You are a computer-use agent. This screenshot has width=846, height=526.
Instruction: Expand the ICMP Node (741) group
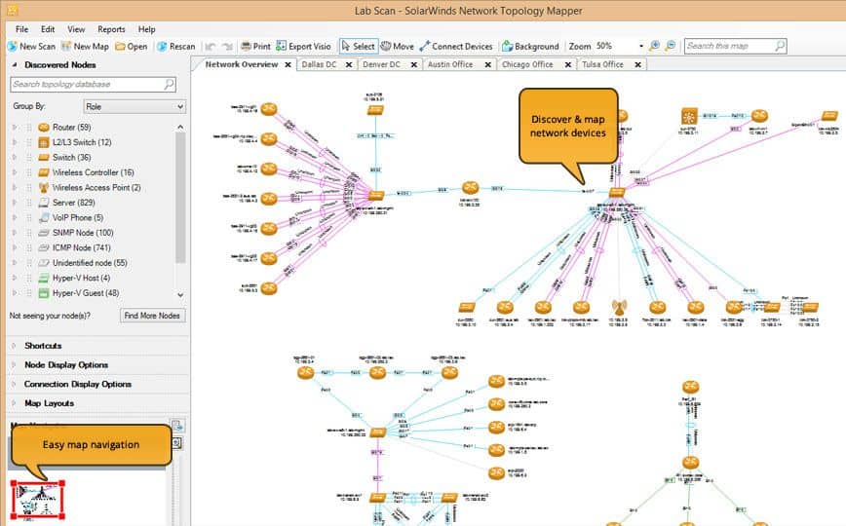coord(15,248)
